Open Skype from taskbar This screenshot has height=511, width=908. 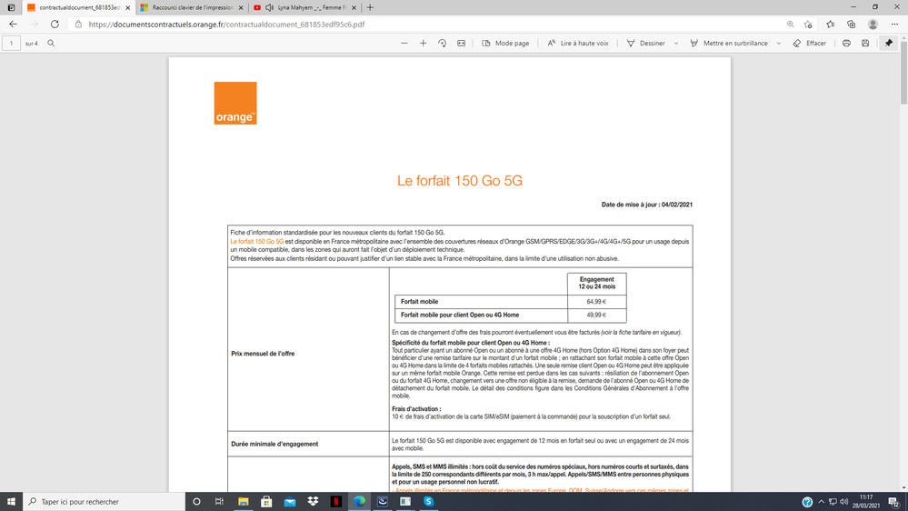tap(428, 501)
